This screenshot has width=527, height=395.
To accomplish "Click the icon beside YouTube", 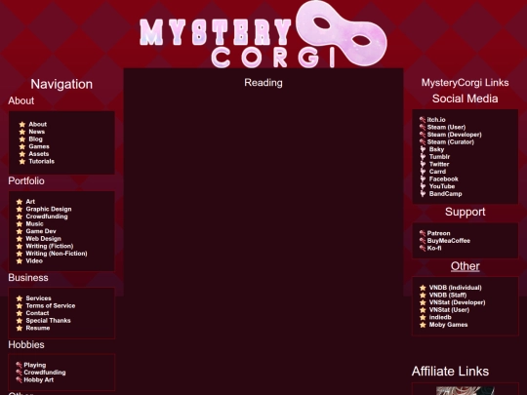I will coord(423,186).
